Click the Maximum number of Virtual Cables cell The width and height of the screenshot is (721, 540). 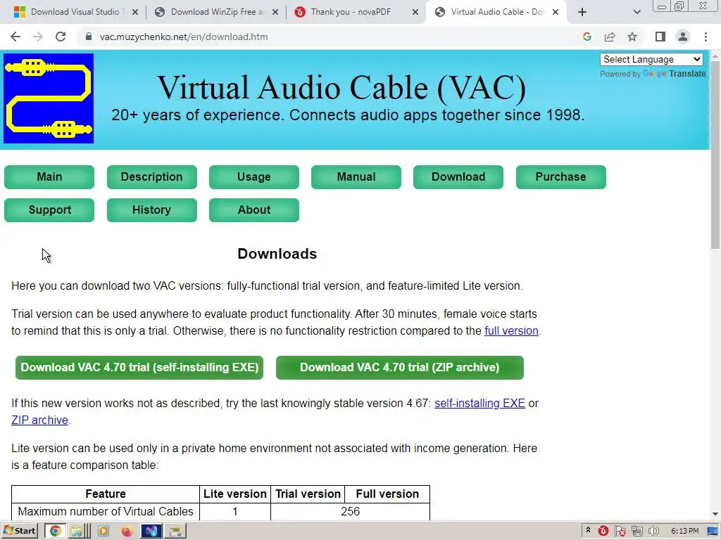(x=106, y=512)
